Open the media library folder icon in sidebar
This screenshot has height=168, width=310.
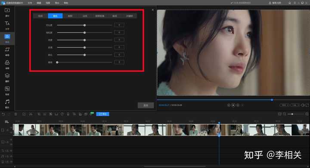click(x=7, y=10)
